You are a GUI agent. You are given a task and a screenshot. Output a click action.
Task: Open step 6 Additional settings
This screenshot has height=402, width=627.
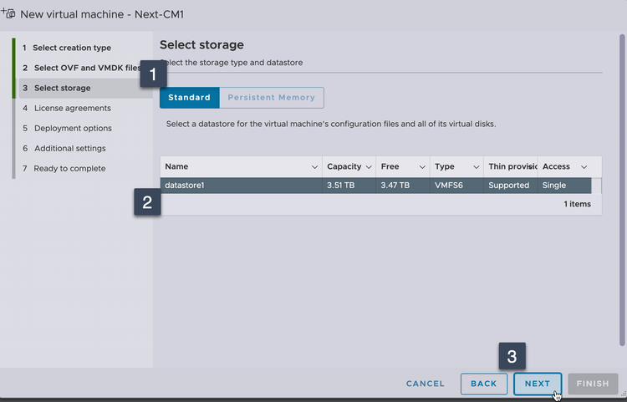click(69, 148)
